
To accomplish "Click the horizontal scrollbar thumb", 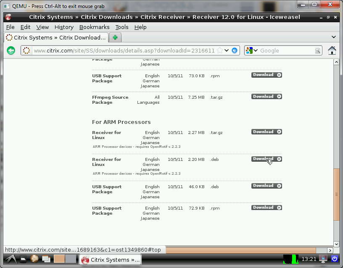I will 240,250.
